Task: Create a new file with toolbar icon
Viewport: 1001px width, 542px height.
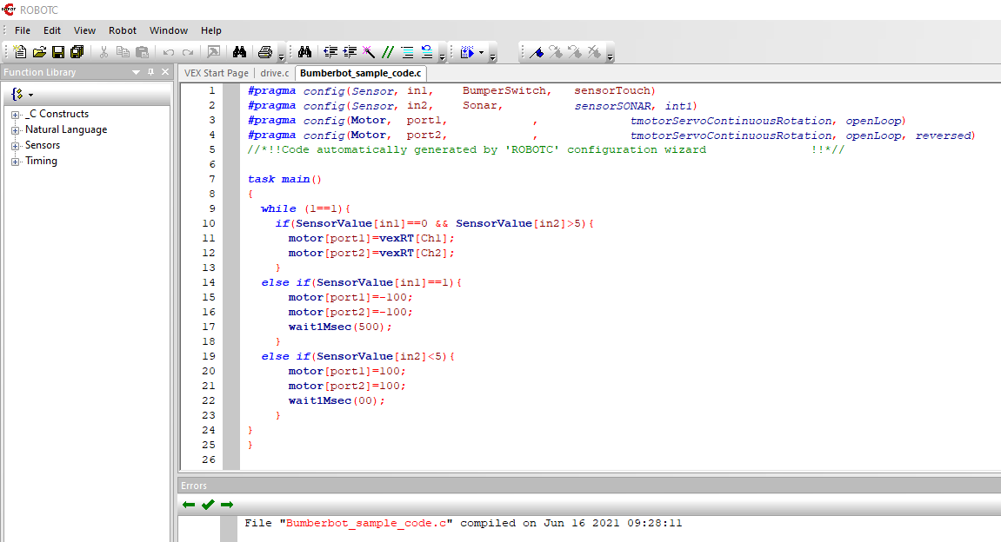Action: 20,52
